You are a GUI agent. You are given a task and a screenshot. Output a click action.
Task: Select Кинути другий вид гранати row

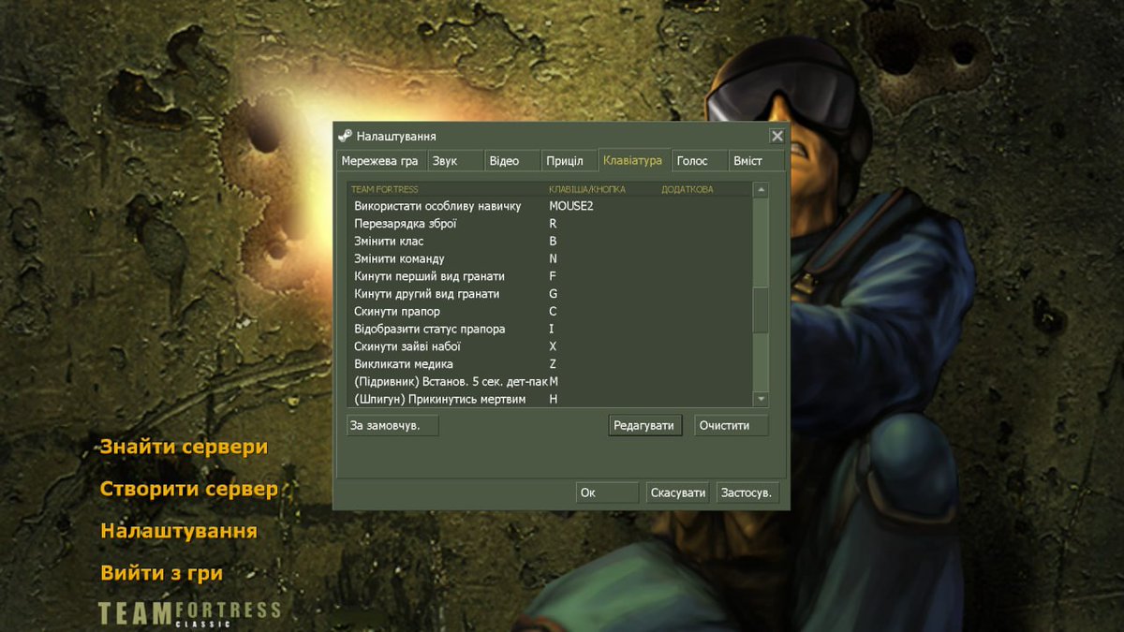click(x=550, y=294)
